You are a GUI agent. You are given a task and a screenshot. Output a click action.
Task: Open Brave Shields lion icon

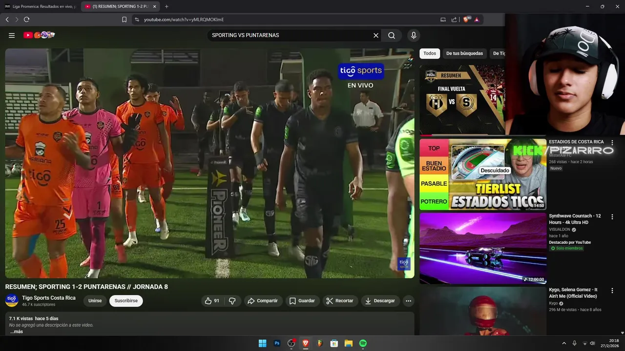pos(467,19)
